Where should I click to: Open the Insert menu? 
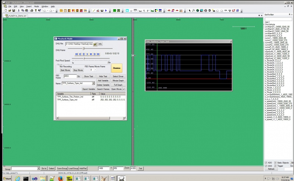pyautogui.click(x=29, y=6)
